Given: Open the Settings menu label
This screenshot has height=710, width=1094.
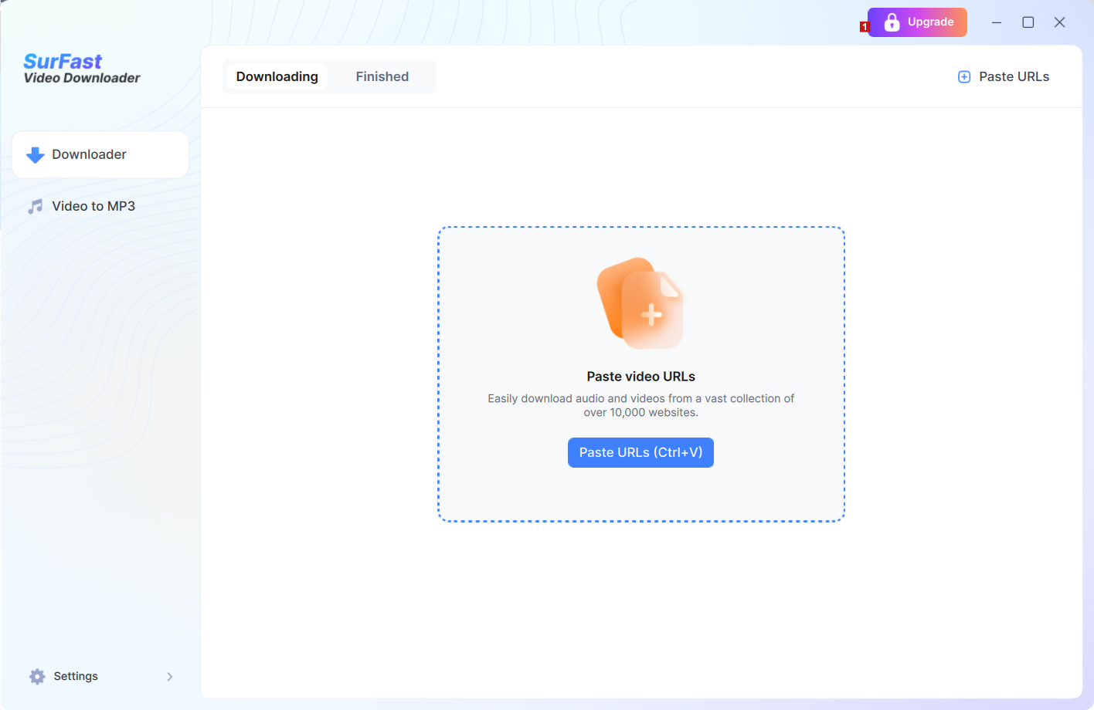Looking at the screenshot, I should (76, 676).
